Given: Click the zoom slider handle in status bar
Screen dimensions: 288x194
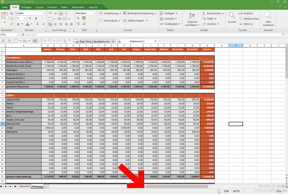Looking at the screenshot, I should 256,191.
